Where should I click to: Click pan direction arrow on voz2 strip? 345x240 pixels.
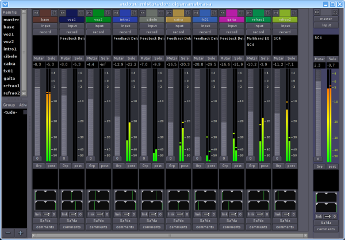(99, 214)
